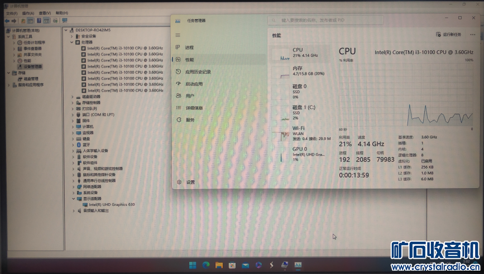Viewport: 484px width, 274px height.
Task: Switch to Computer Management via its taskbar icon
Action: coord(285,265)
